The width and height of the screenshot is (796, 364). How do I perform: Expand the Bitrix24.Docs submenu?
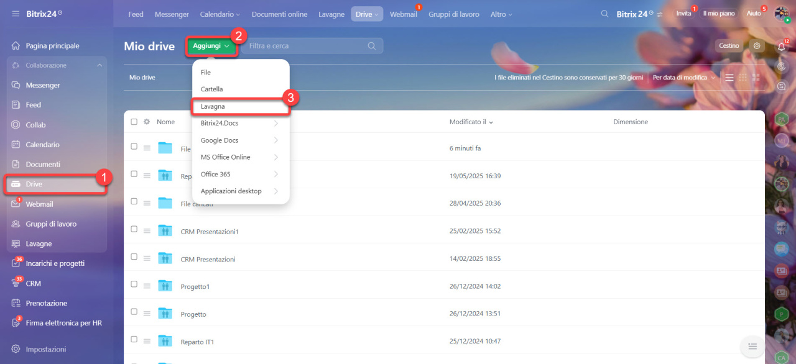(239, 123)
